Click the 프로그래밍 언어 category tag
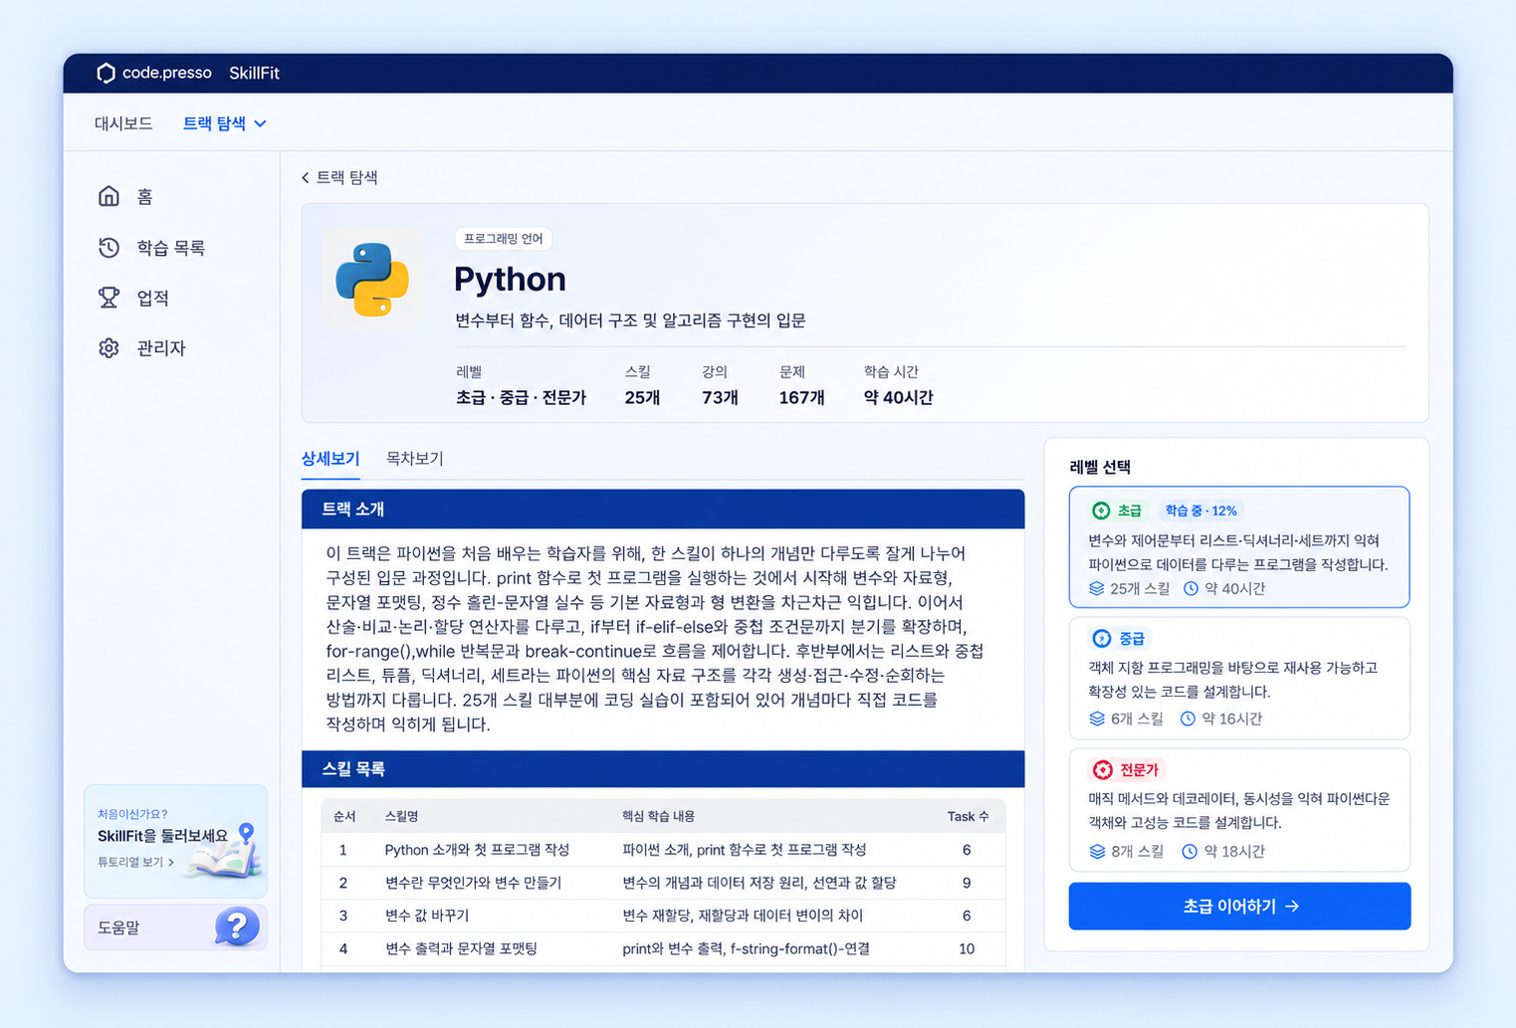 pyautogui.click(x=504, y=239)
